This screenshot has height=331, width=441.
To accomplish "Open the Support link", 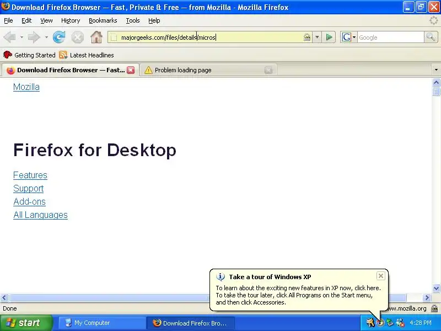I will pos(29,188).
